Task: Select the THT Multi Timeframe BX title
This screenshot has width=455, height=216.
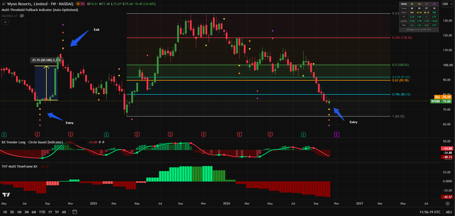Action: [x=20, y=166]
